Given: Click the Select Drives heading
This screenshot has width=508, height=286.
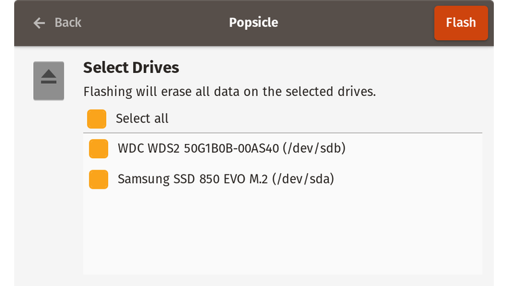Looking at the screenshot, I should (131, 68).
